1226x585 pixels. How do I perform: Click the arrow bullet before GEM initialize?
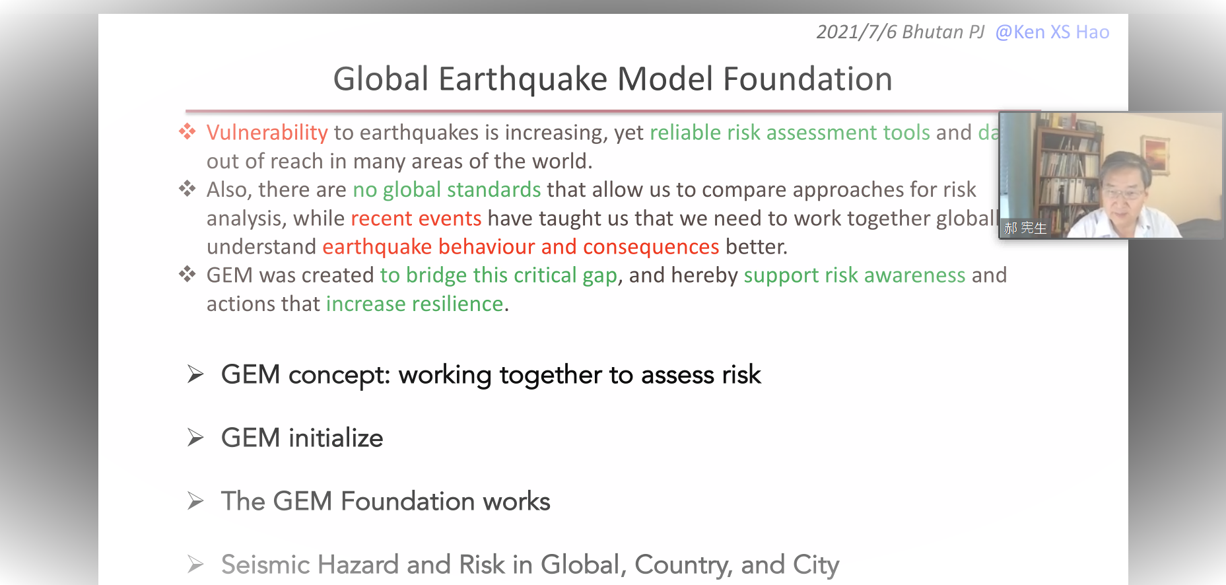coord(195,438)
